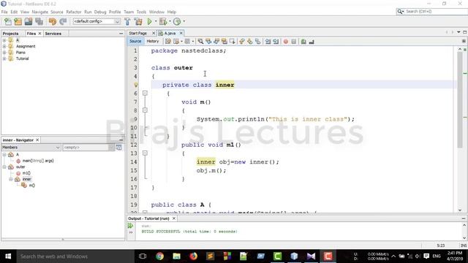The width and height of the screenshot is (468, 263).
Task: Collapse code fold at line 6
Action: (145, 94)
